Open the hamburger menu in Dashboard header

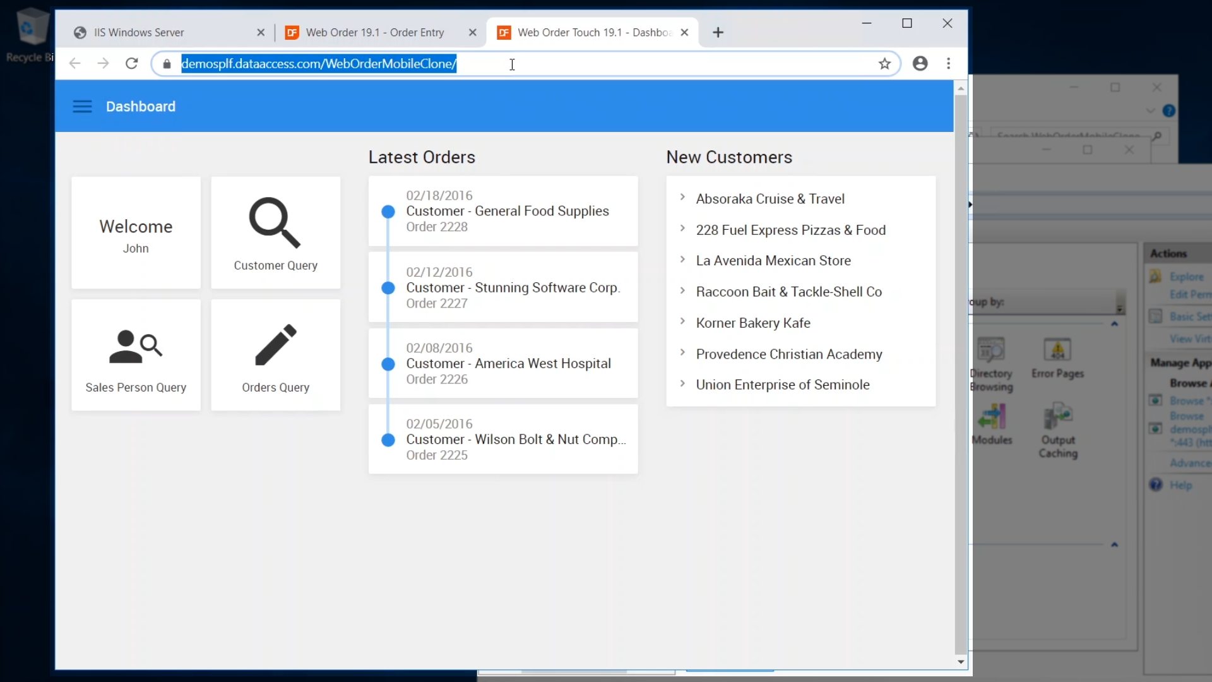tap(82, 106)
